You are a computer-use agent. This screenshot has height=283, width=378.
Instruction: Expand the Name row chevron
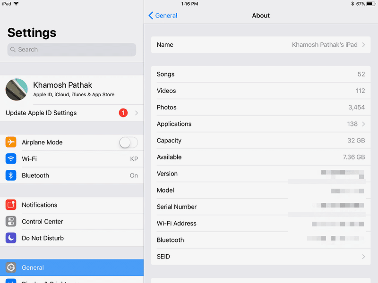tap(363, 45)
